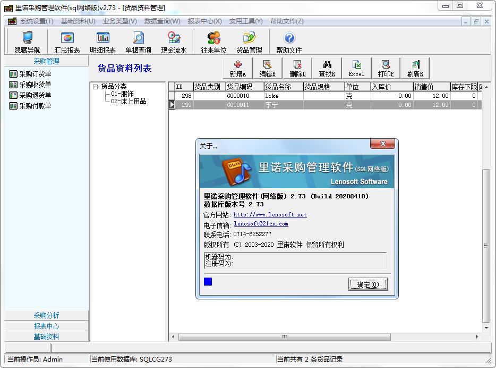Screen dimensions: 496x368
Task: Open the 帮助文件(Z) menu
Action: (x=287, y=21)
